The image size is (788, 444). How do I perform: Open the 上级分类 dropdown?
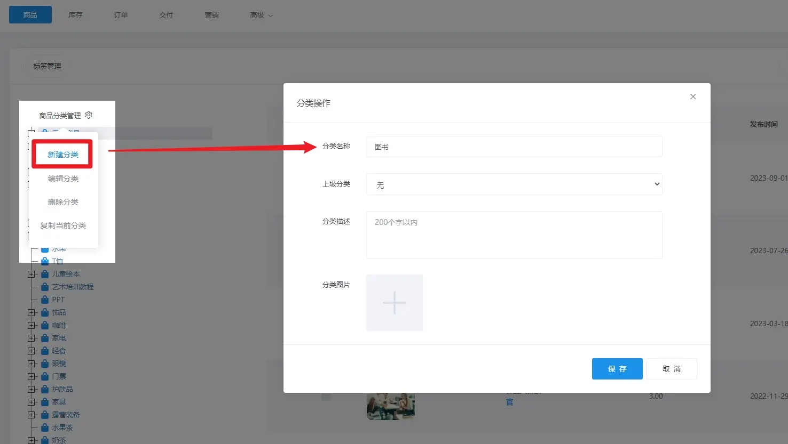(514, 184)
